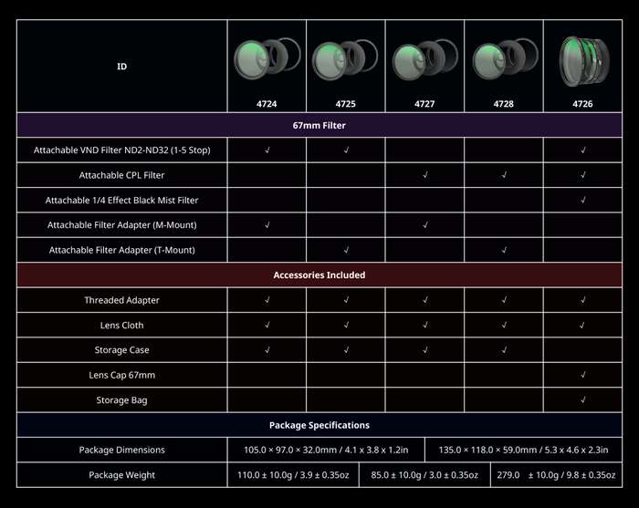
Task: Click the ID column header cell
Action: (x=122, y=67)
